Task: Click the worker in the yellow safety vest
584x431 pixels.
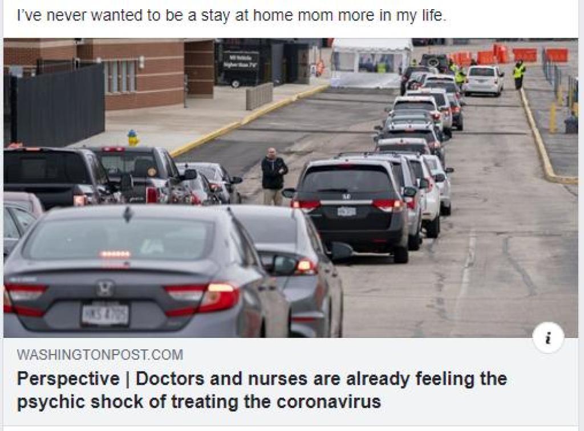Action: pyautogui.click(x=518, y=75)
